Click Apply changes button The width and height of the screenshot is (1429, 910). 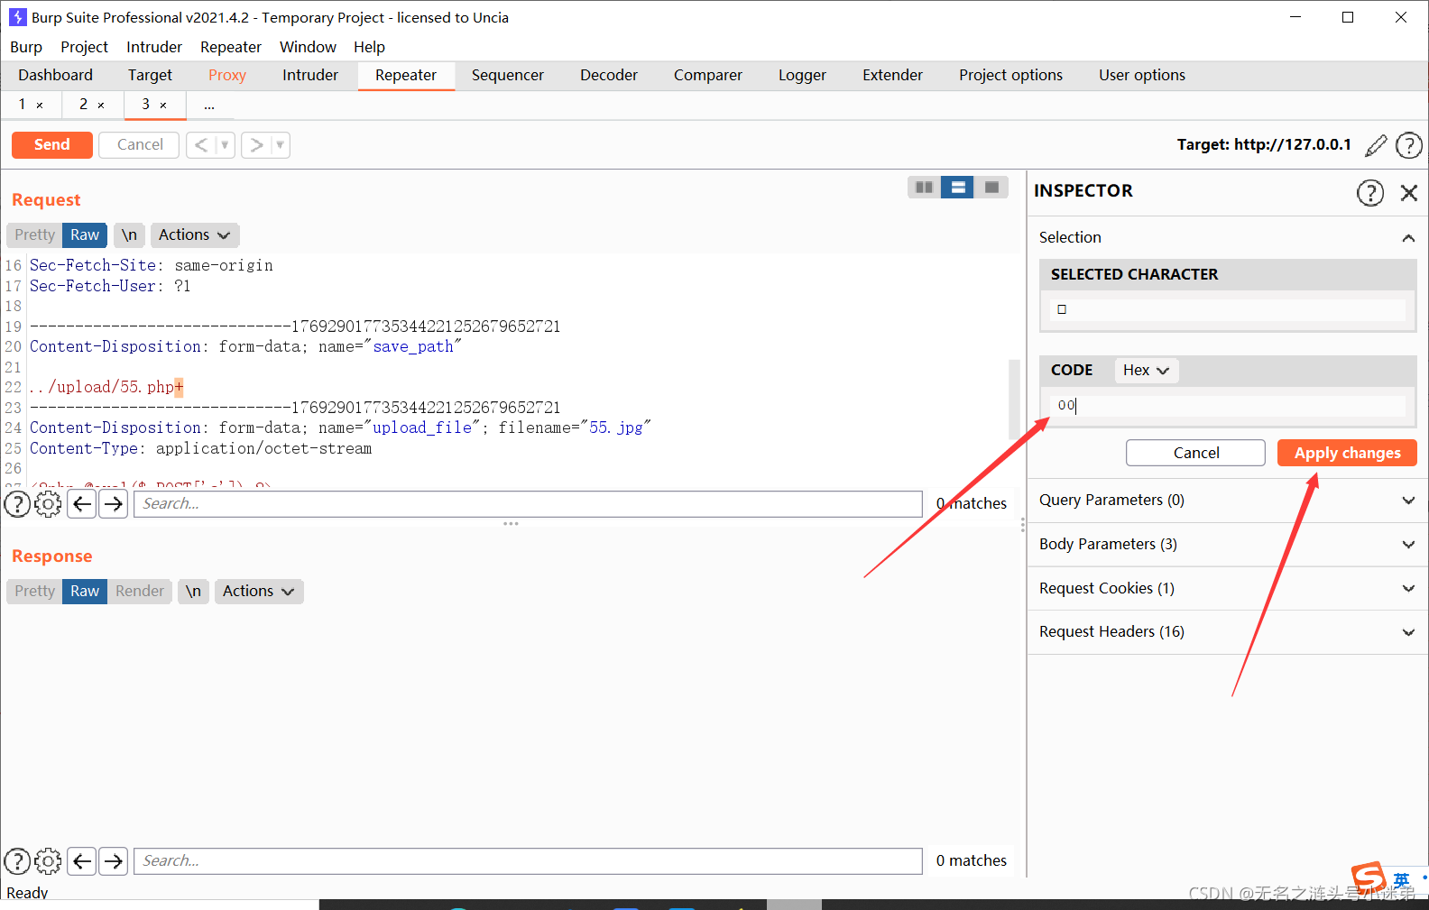pyautogui.click(x=1347, y=453)
